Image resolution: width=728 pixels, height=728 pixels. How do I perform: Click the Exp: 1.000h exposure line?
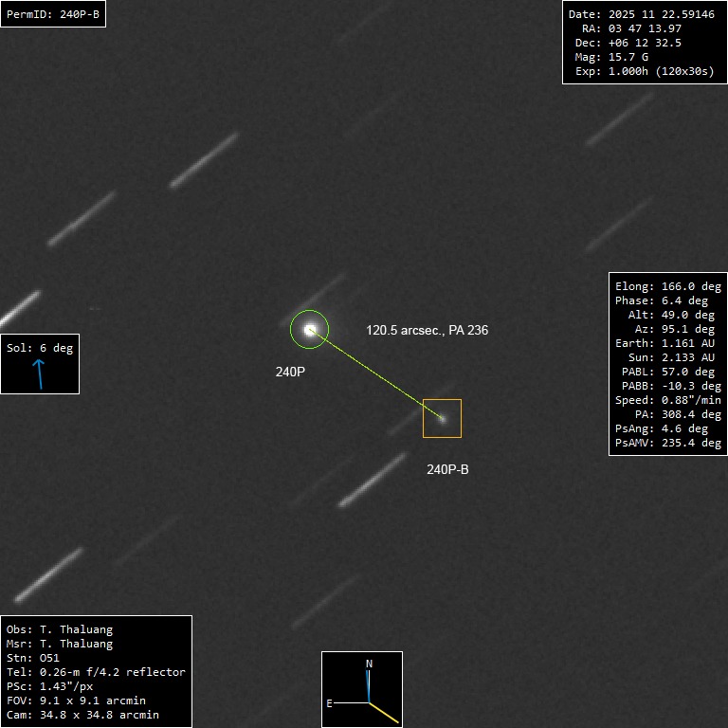644,71
